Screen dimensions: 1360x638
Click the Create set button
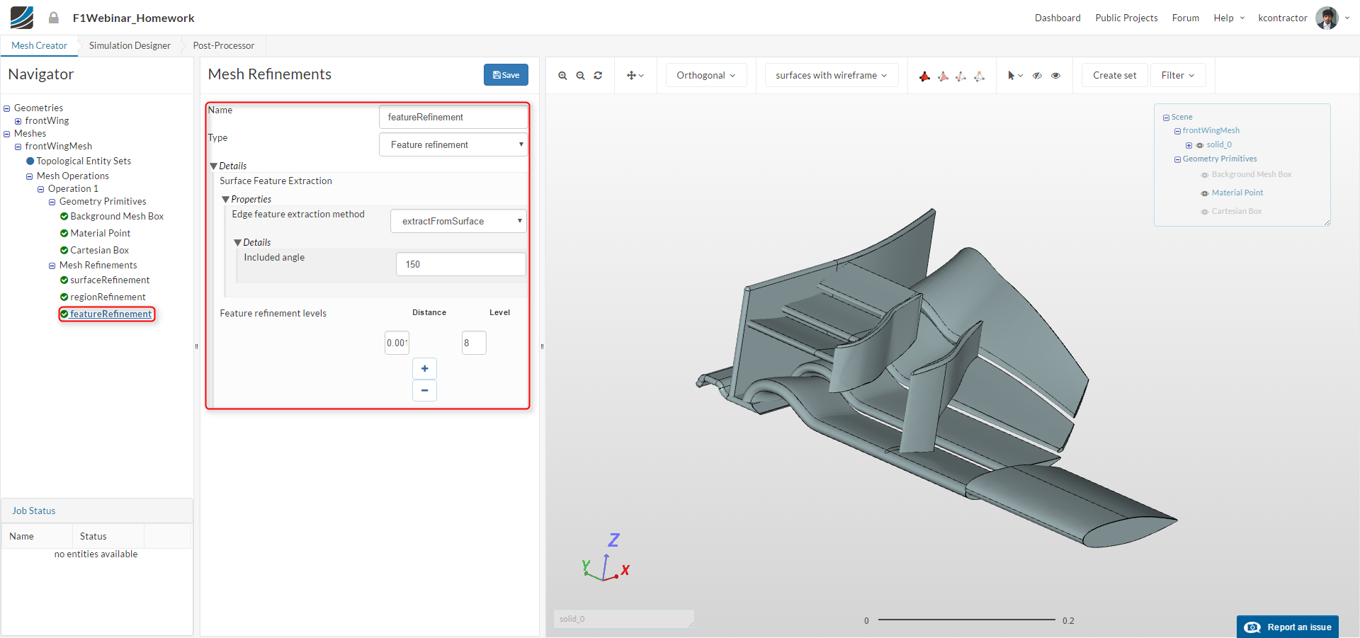pyautogui.click(x=1114, y=75)
